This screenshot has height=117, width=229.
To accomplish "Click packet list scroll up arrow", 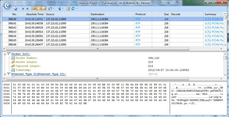I will click(225, 13).
